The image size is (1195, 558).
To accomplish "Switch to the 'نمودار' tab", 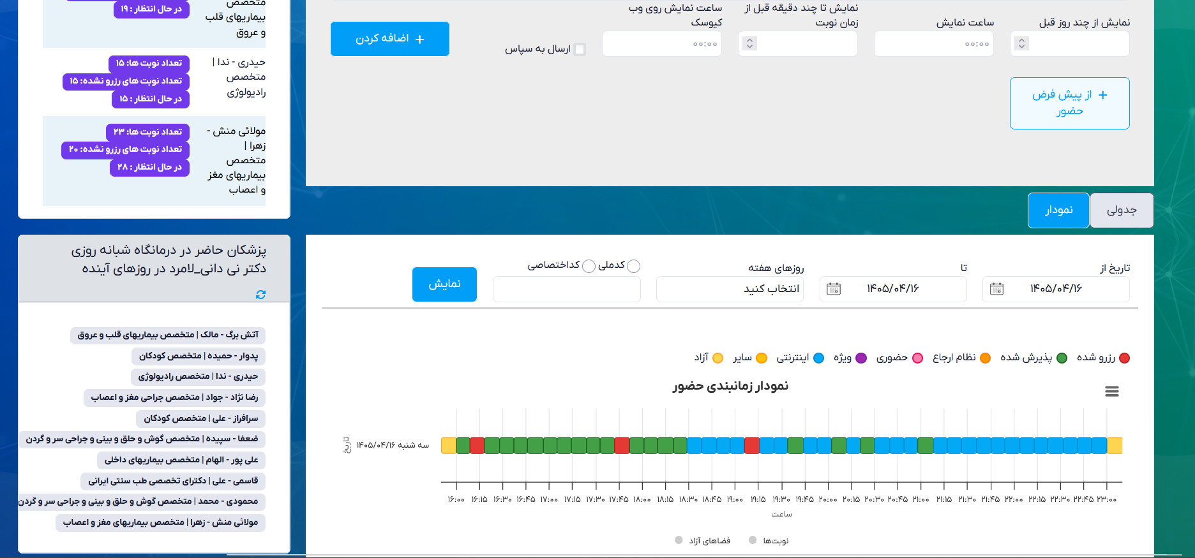I will 1058,210.
